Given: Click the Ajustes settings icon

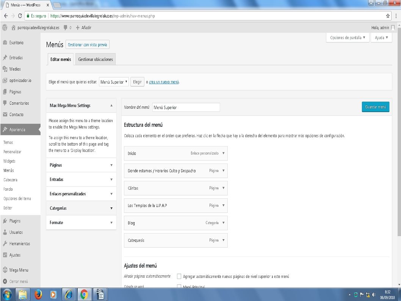Looking at the screenshot, I should (5, 255).
